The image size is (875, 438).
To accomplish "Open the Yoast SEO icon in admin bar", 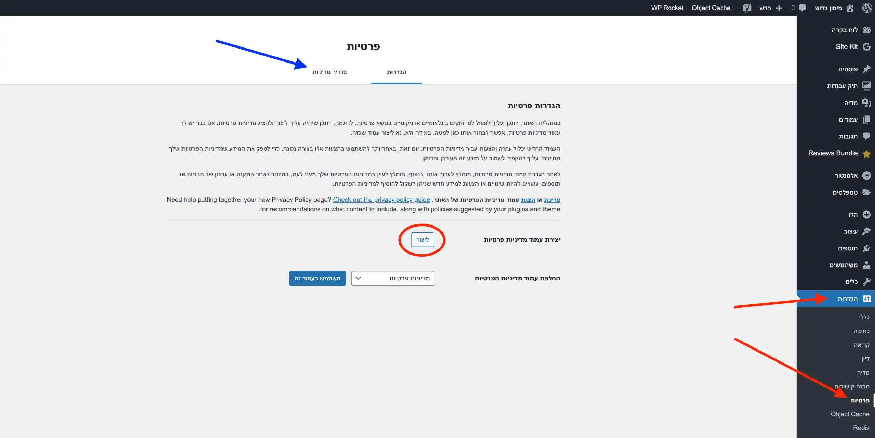I will pos(747,8).
